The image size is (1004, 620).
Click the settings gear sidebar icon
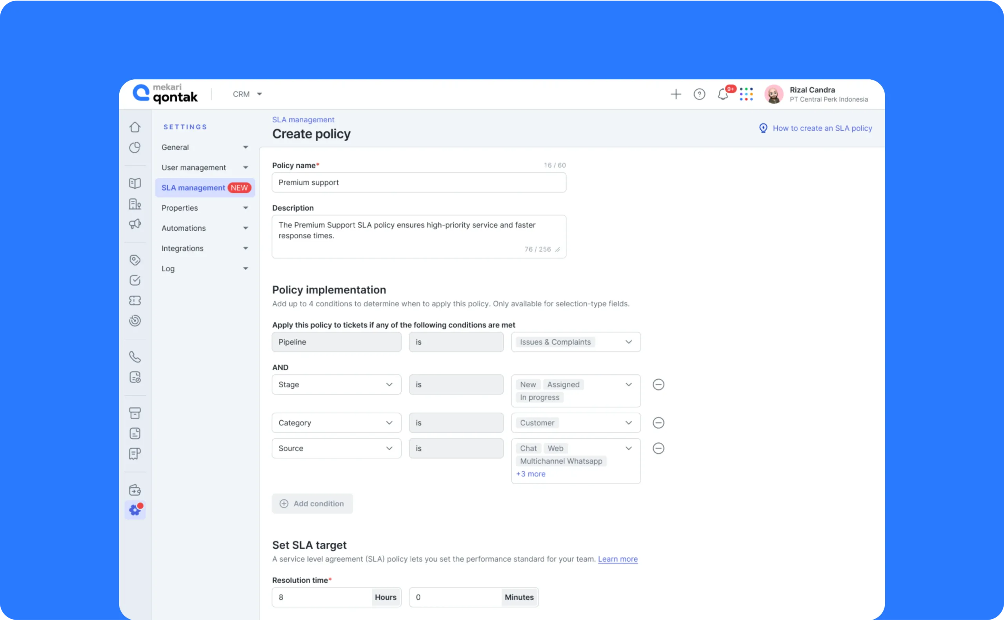(135, 510)
